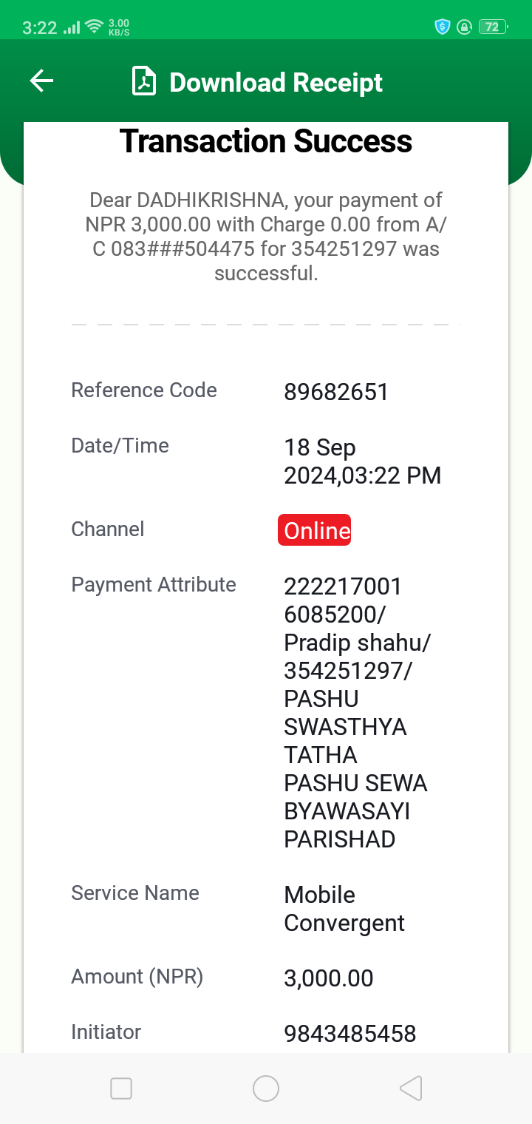532x1124 pixels.
Task: Tap the Android home circle button
Action: pos(266,1089)
